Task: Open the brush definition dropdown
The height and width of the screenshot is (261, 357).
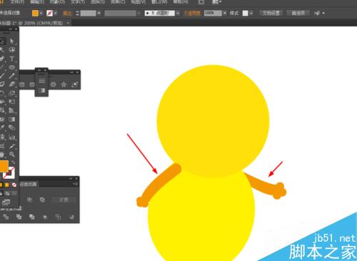Action: pyautogui.click(x=178, y=14)
